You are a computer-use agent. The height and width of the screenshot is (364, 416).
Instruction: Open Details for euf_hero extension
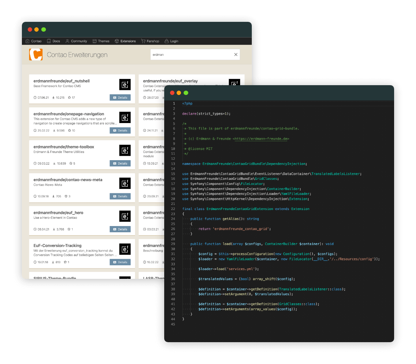click(120, 229)
